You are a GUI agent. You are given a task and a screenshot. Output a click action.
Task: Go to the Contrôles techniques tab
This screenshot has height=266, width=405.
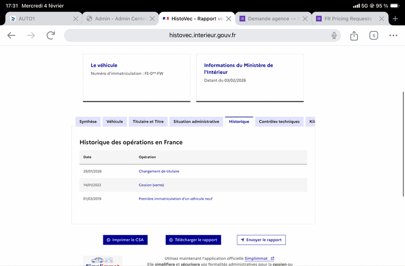point(279,122)
